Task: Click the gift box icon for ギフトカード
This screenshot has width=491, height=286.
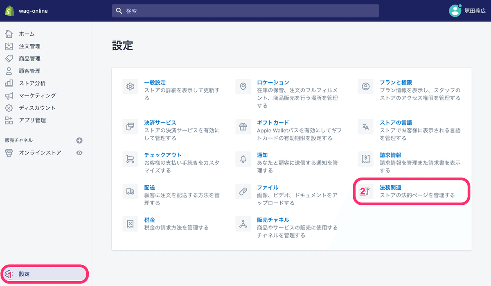Action: (x=243, y=127)
